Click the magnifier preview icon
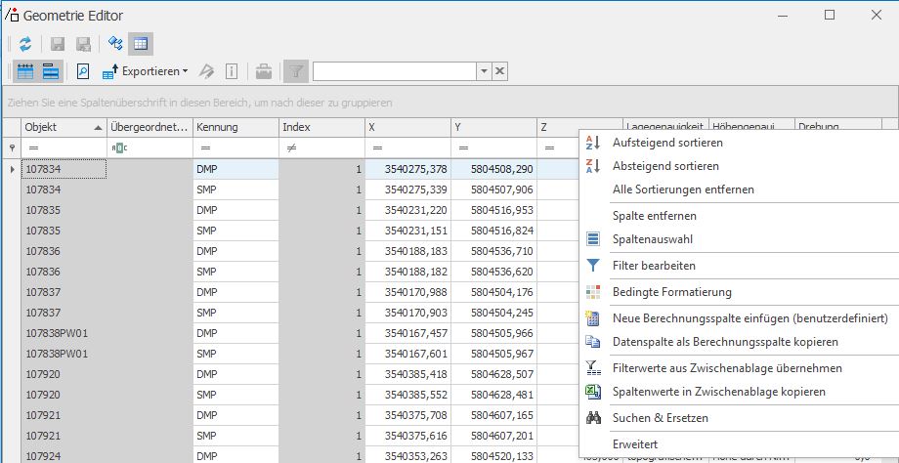This screenshot has width=899, height=463. click(x=83, y=71)
